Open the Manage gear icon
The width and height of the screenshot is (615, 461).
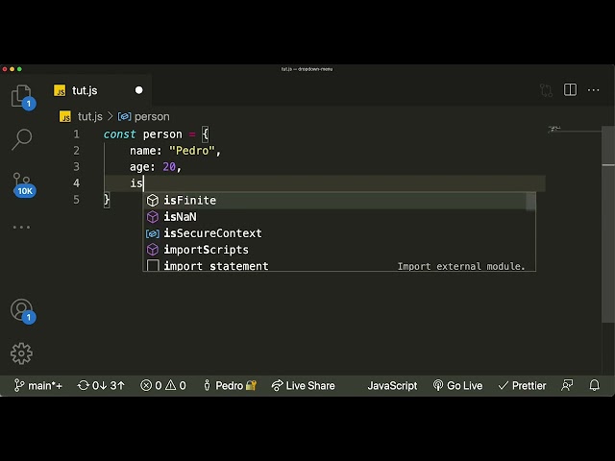point(21,353)
